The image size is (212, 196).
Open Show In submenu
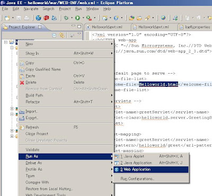click(66, 53)
